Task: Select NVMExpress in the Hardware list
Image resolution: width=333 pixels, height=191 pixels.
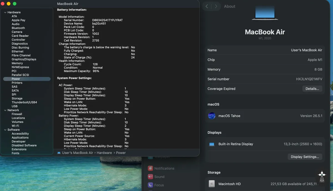Action: [20, 67]
